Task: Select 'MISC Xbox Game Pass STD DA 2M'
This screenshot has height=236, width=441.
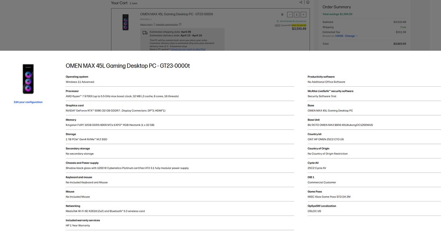Action: (x=329, y=197)
